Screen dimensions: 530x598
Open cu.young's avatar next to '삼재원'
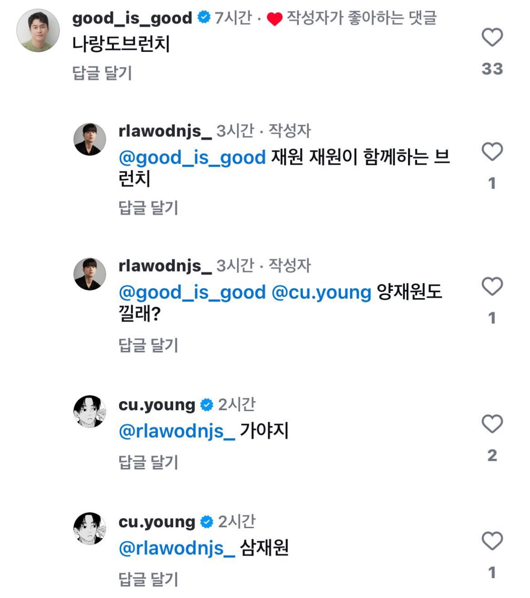coord(90,529)
